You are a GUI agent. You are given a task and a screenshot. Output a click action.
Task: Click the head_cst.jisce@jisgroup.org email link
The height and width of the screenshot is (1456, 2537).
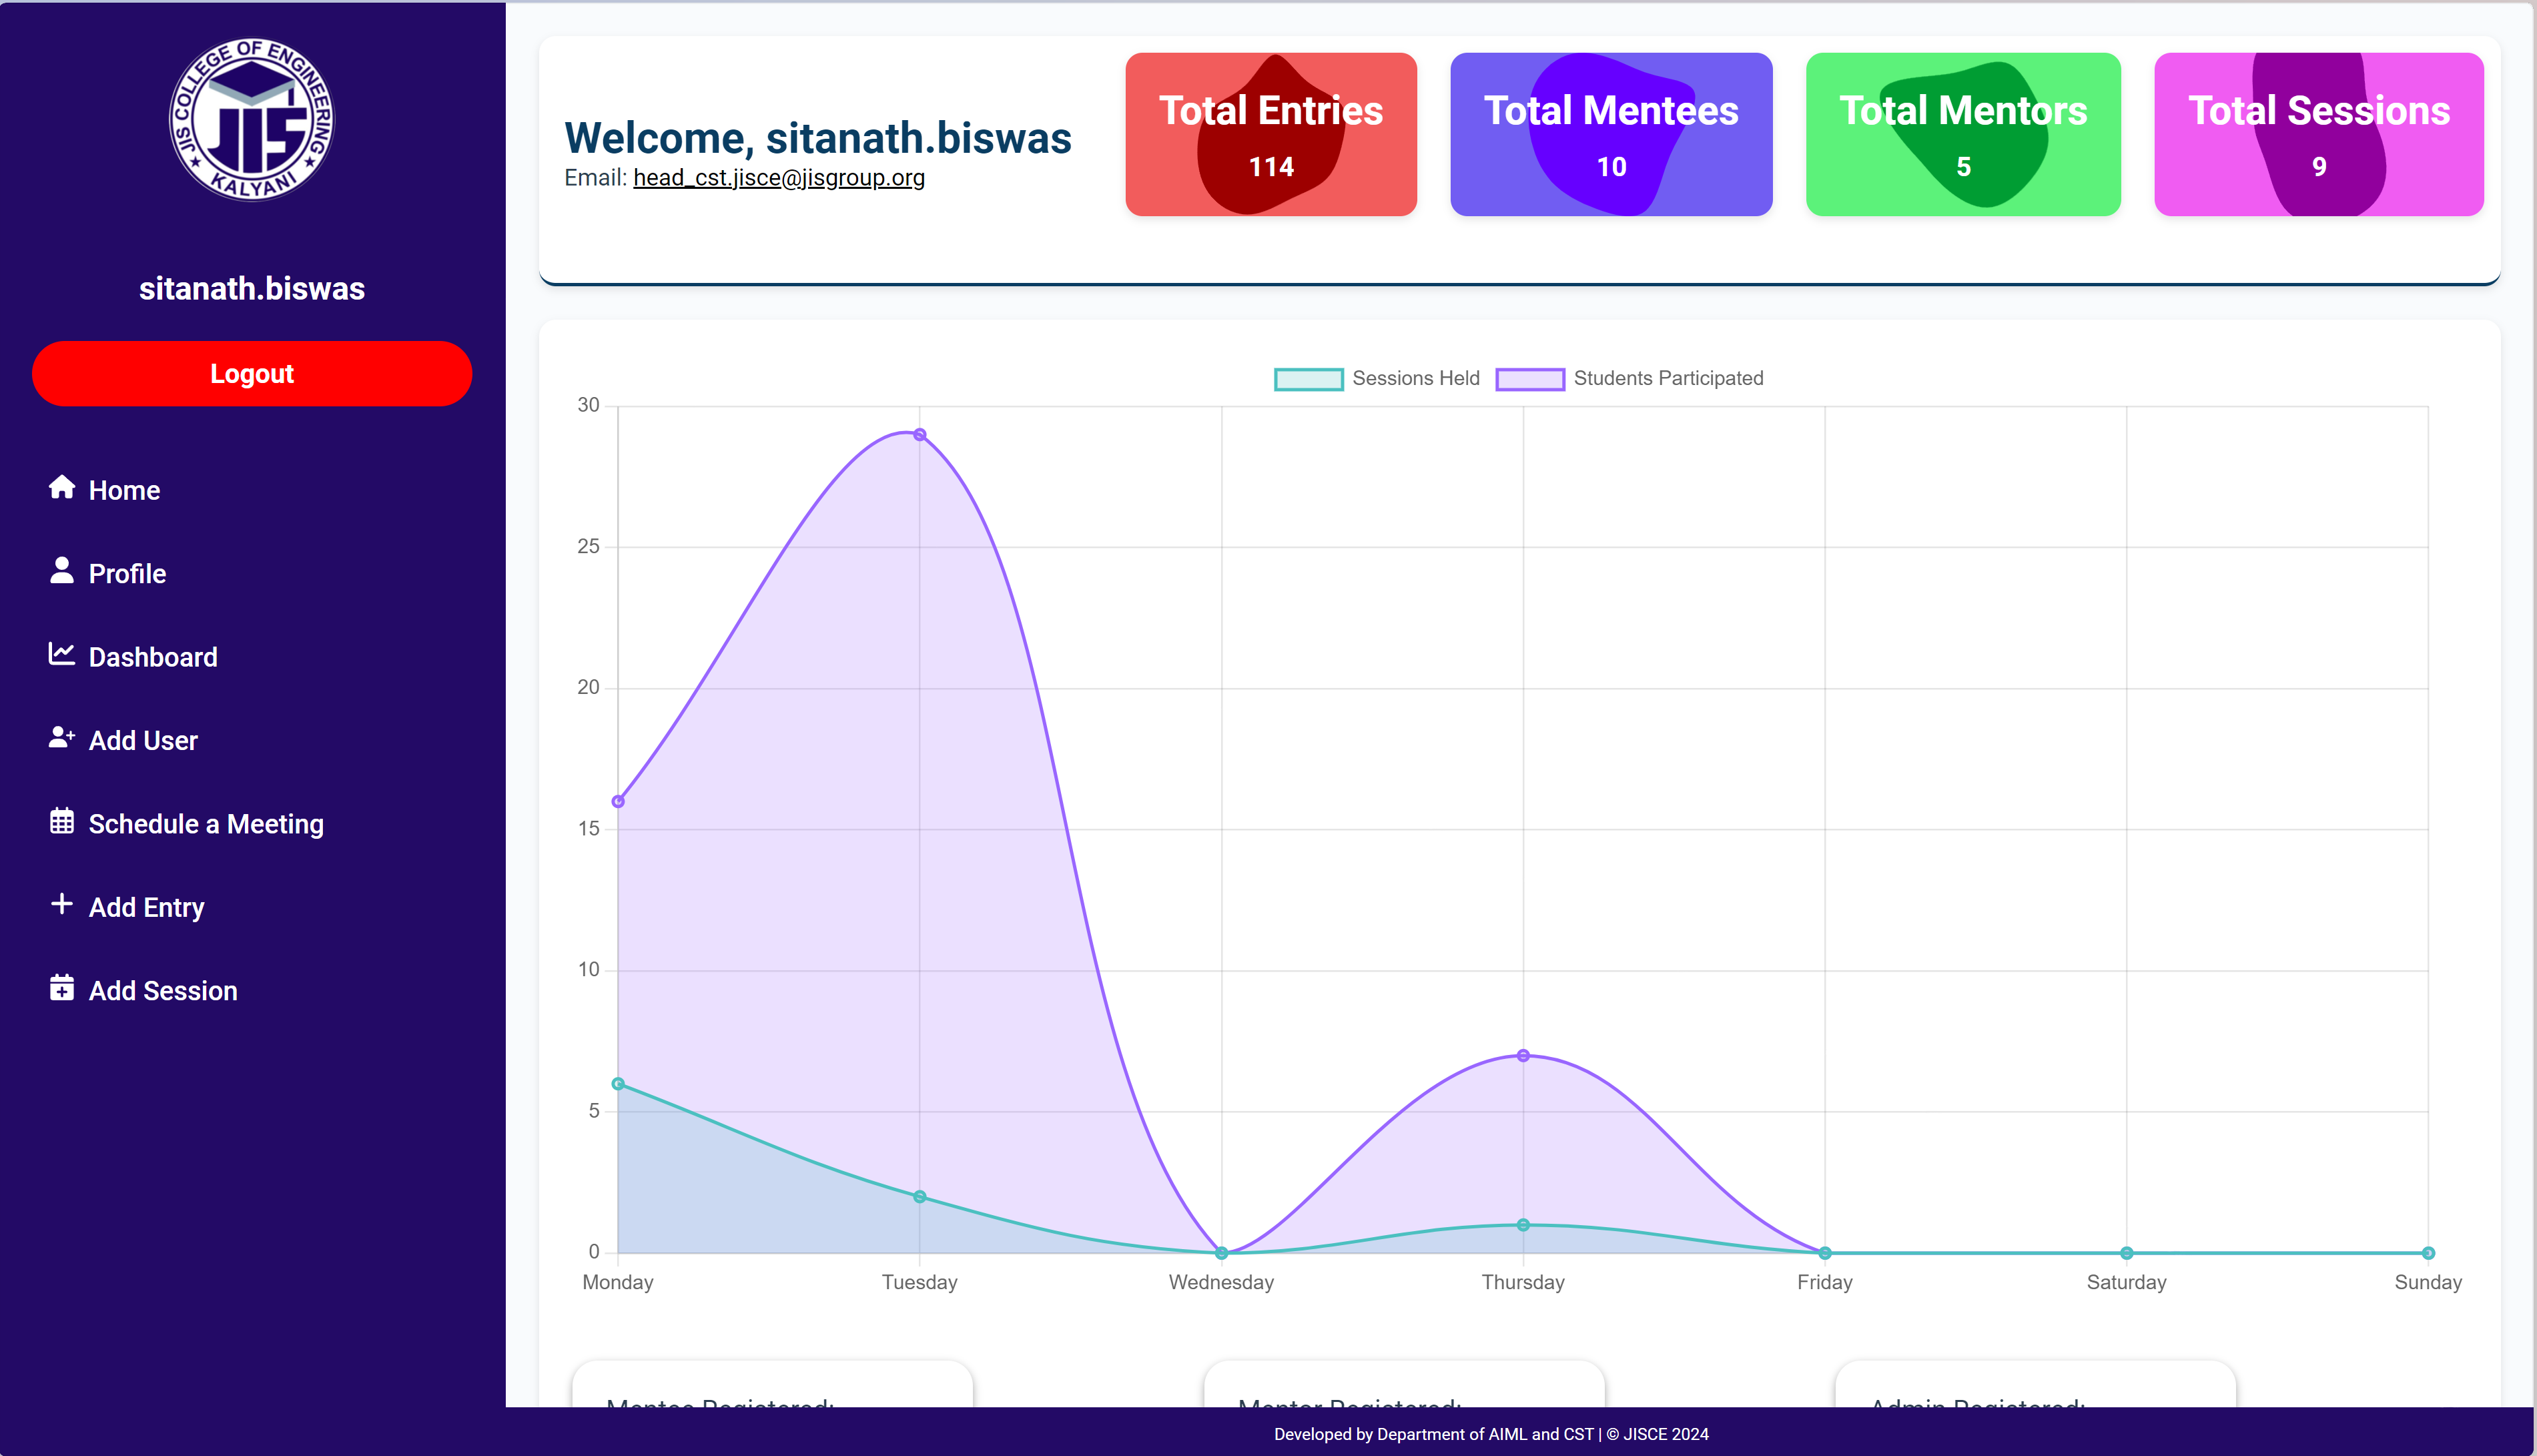[778, 178]
